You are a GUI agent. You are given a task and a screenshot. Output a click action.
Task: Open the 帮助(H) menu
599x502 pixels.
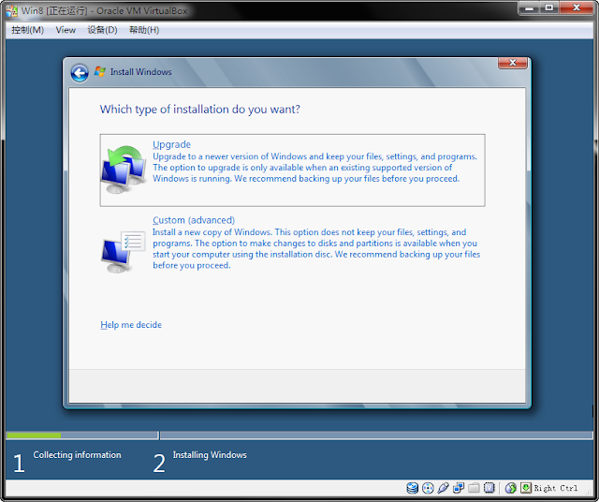coord(144,30)
